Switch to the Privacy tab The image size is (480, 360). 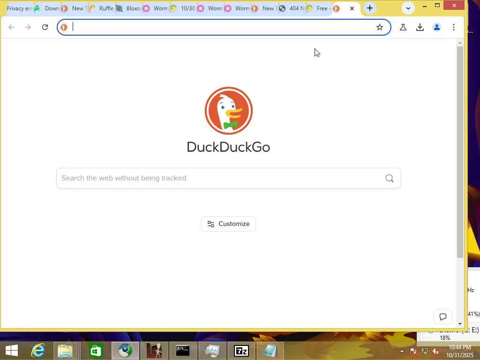click(19, 8)
